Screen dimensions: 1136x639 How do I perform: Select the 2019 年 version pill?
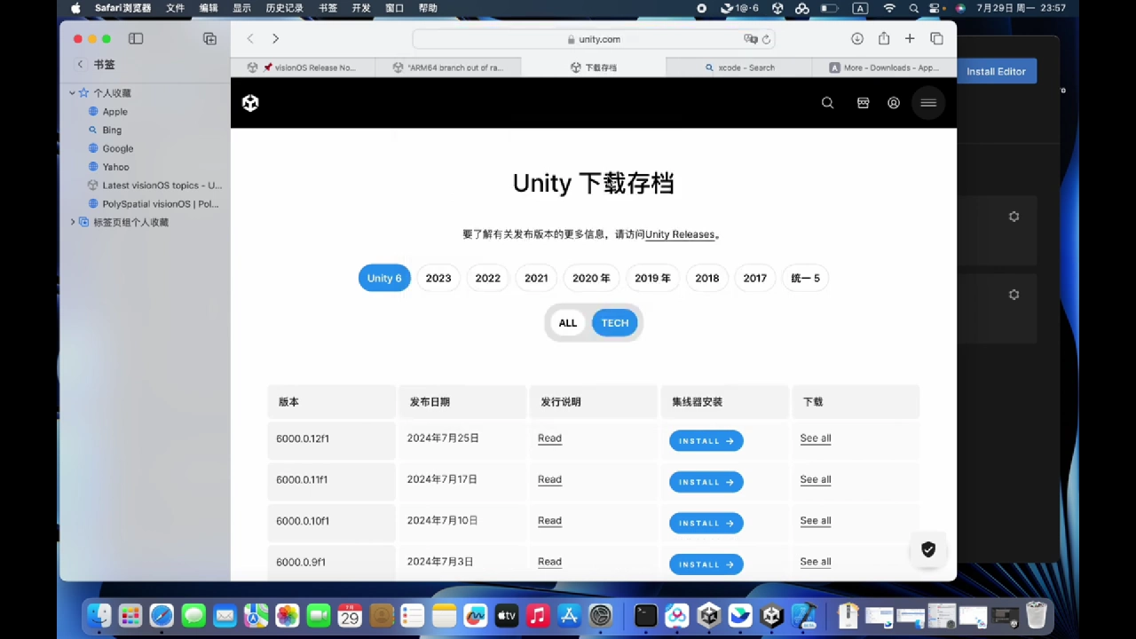tap(652, 278)
